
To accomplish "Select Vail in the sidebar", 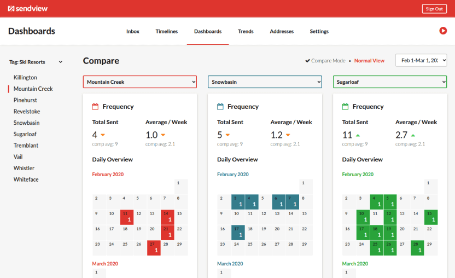I will coord(18,157).
